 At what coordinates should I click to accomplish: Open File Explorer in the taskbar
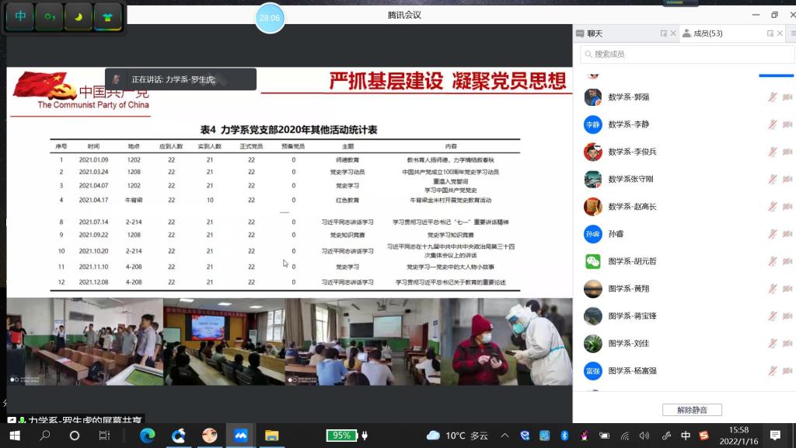(x=271, y=436)
